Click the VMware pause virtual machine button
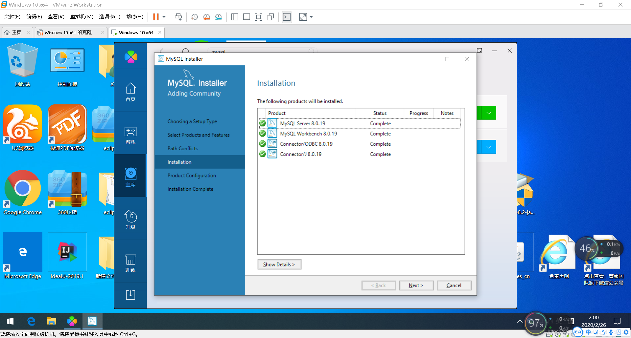The width and height of the screenshot is (631, 338). [156, 17]
